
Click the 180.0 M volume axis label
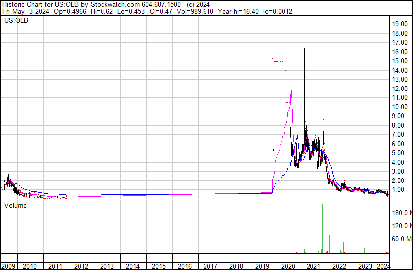coord(401,213)
